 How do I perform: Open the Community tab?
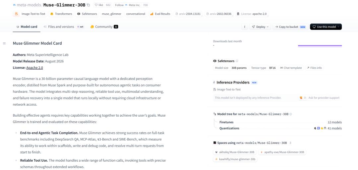click(x=104, y=27)
